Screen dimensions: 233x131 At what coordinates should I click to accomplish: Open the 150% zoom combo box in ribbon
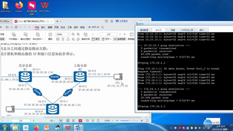62,34
